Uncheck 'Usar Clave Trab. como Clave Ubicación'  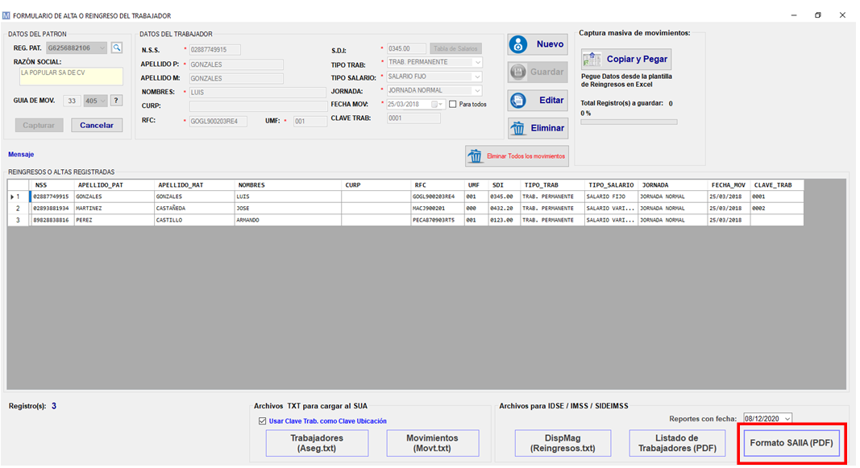262,420
